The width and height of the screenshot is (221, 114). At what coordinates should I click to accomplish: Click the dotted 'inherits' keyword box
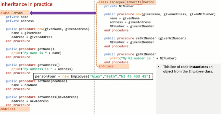click(134, 2)
